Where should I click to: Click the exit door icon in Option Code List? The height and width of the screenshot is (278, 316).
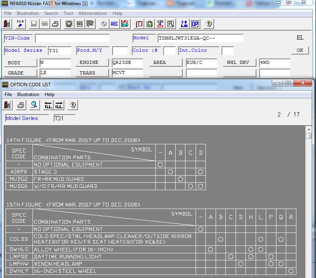click(x=7, y=105)
